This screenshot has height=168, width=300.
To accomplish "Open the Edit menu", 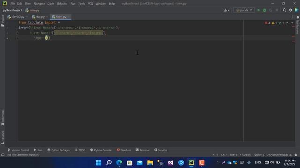I will tap(20, 4).
